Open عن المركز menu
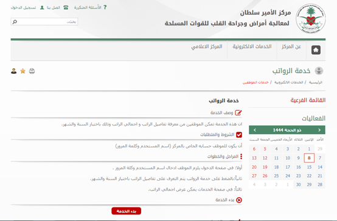The width and height of the screenshot is (337, 221). (291, 46)
